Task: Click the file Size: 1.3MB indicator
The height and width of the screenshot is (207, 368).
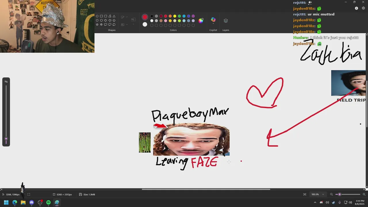Action: tap(87, 194)
